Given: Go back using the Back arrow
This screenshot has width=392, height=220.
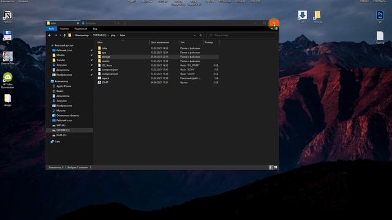Looking at the screenshot, I should [50, 35].
